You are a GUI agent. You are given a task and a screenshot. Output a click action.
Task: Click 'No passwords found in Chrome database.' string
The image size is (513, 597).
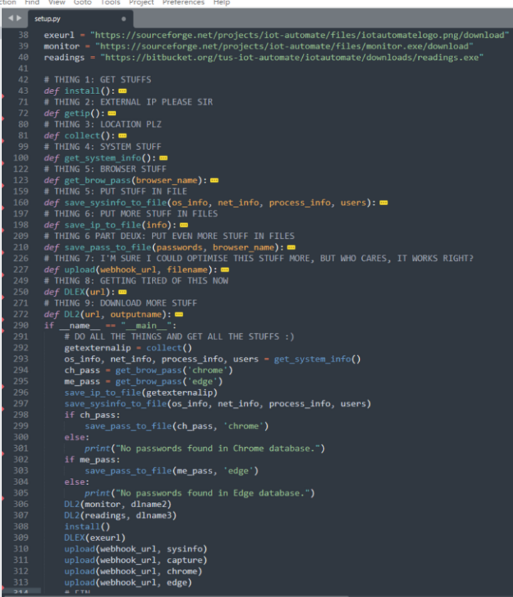point(217,449)
